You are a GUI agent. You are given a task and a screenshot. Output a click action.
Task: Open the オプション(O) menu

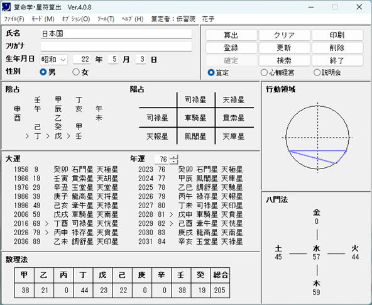click(76, 19)
